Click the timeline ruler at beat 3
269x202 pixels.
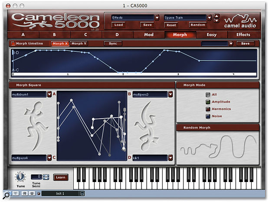coord(178,74)
